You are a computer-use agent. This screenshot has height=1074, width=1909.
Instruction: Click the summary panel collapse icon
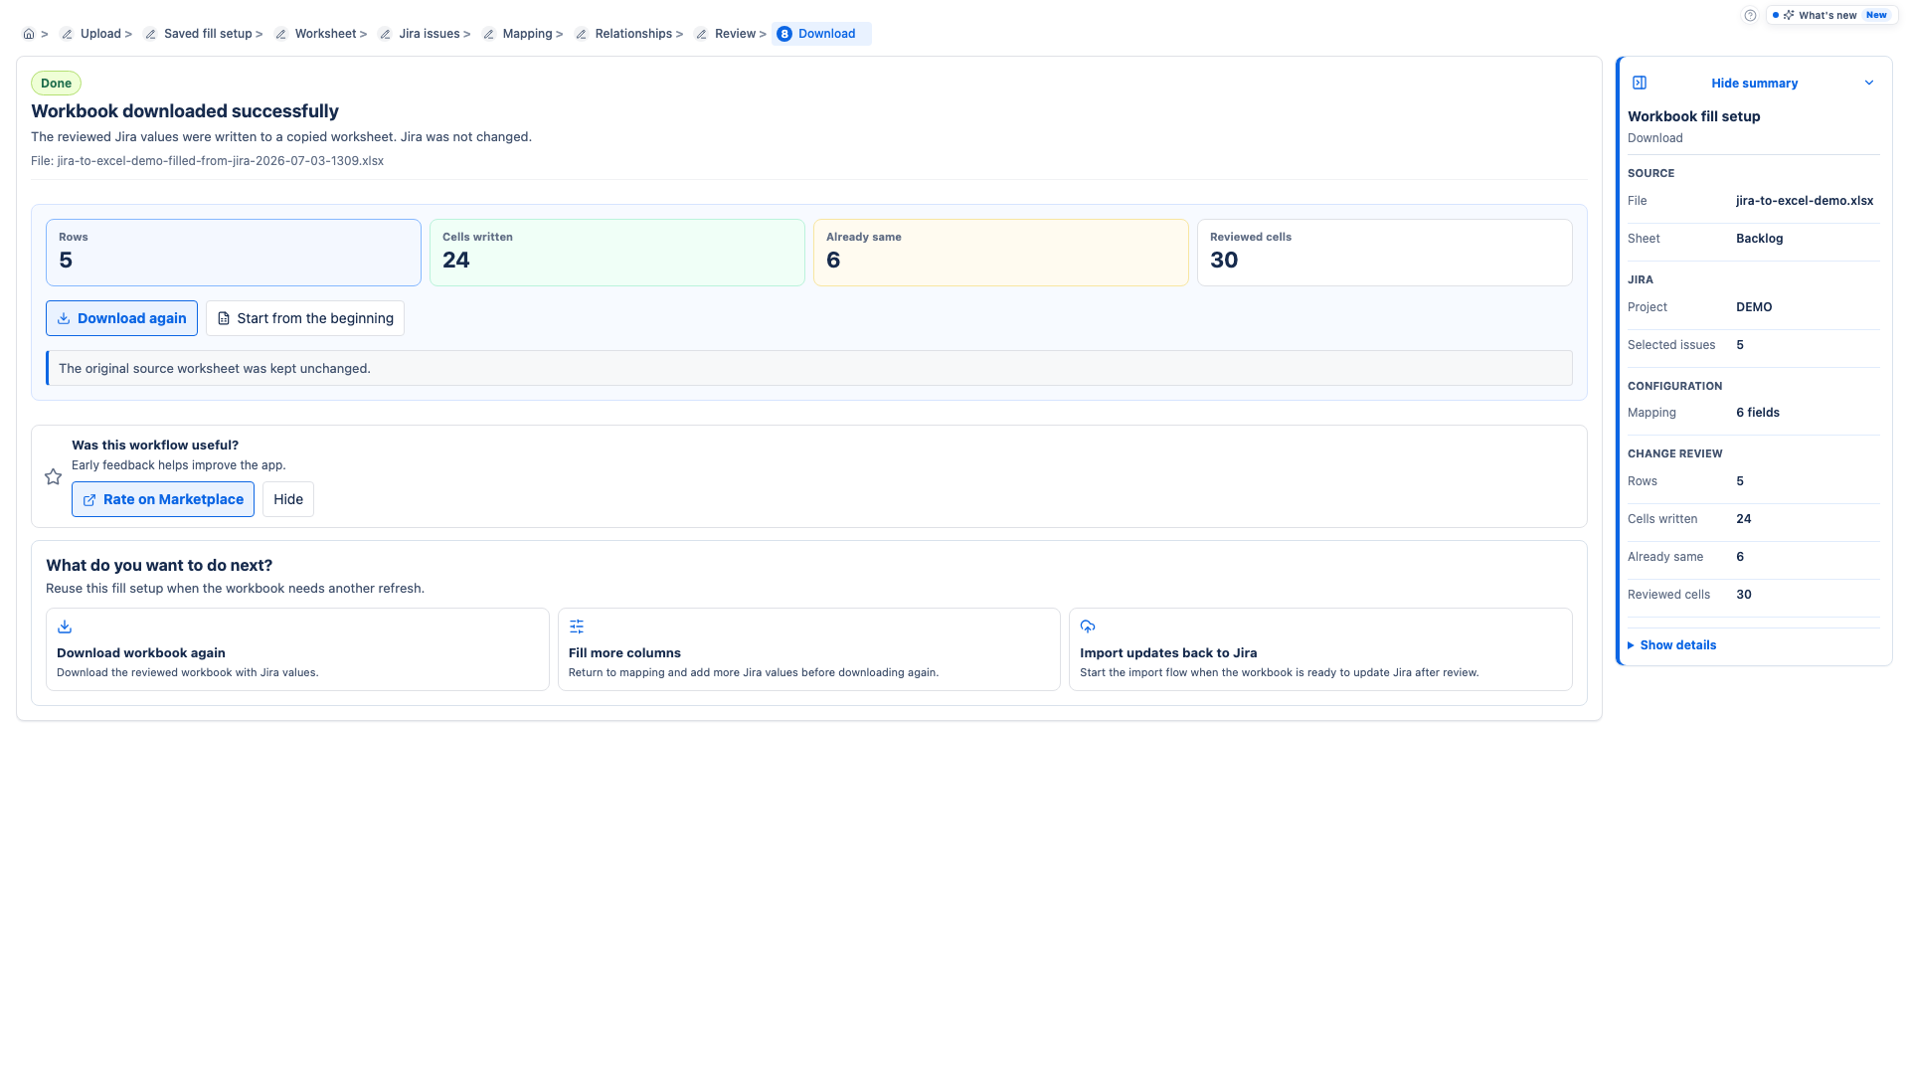point(1640,83)
